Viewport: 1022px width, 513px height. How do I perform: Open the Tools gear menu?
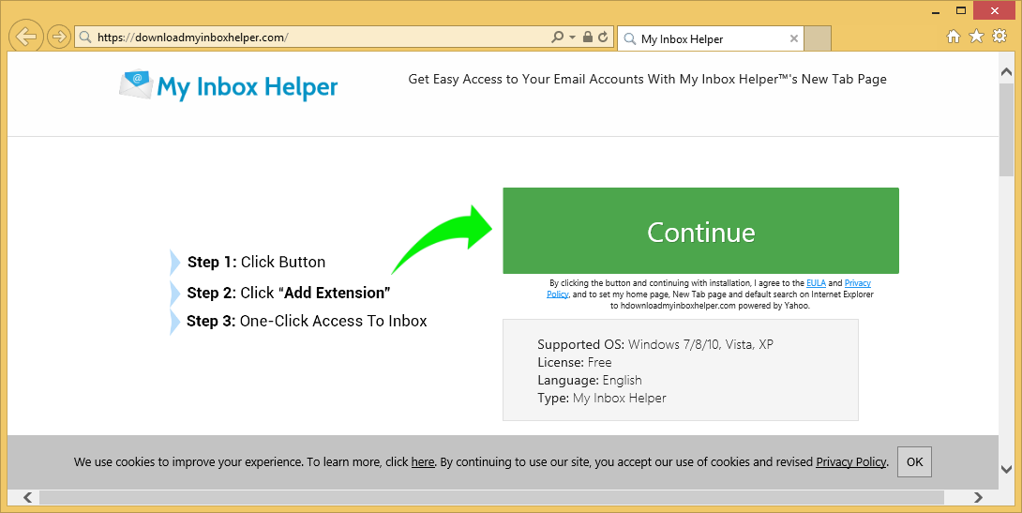(x=999, y=37)
